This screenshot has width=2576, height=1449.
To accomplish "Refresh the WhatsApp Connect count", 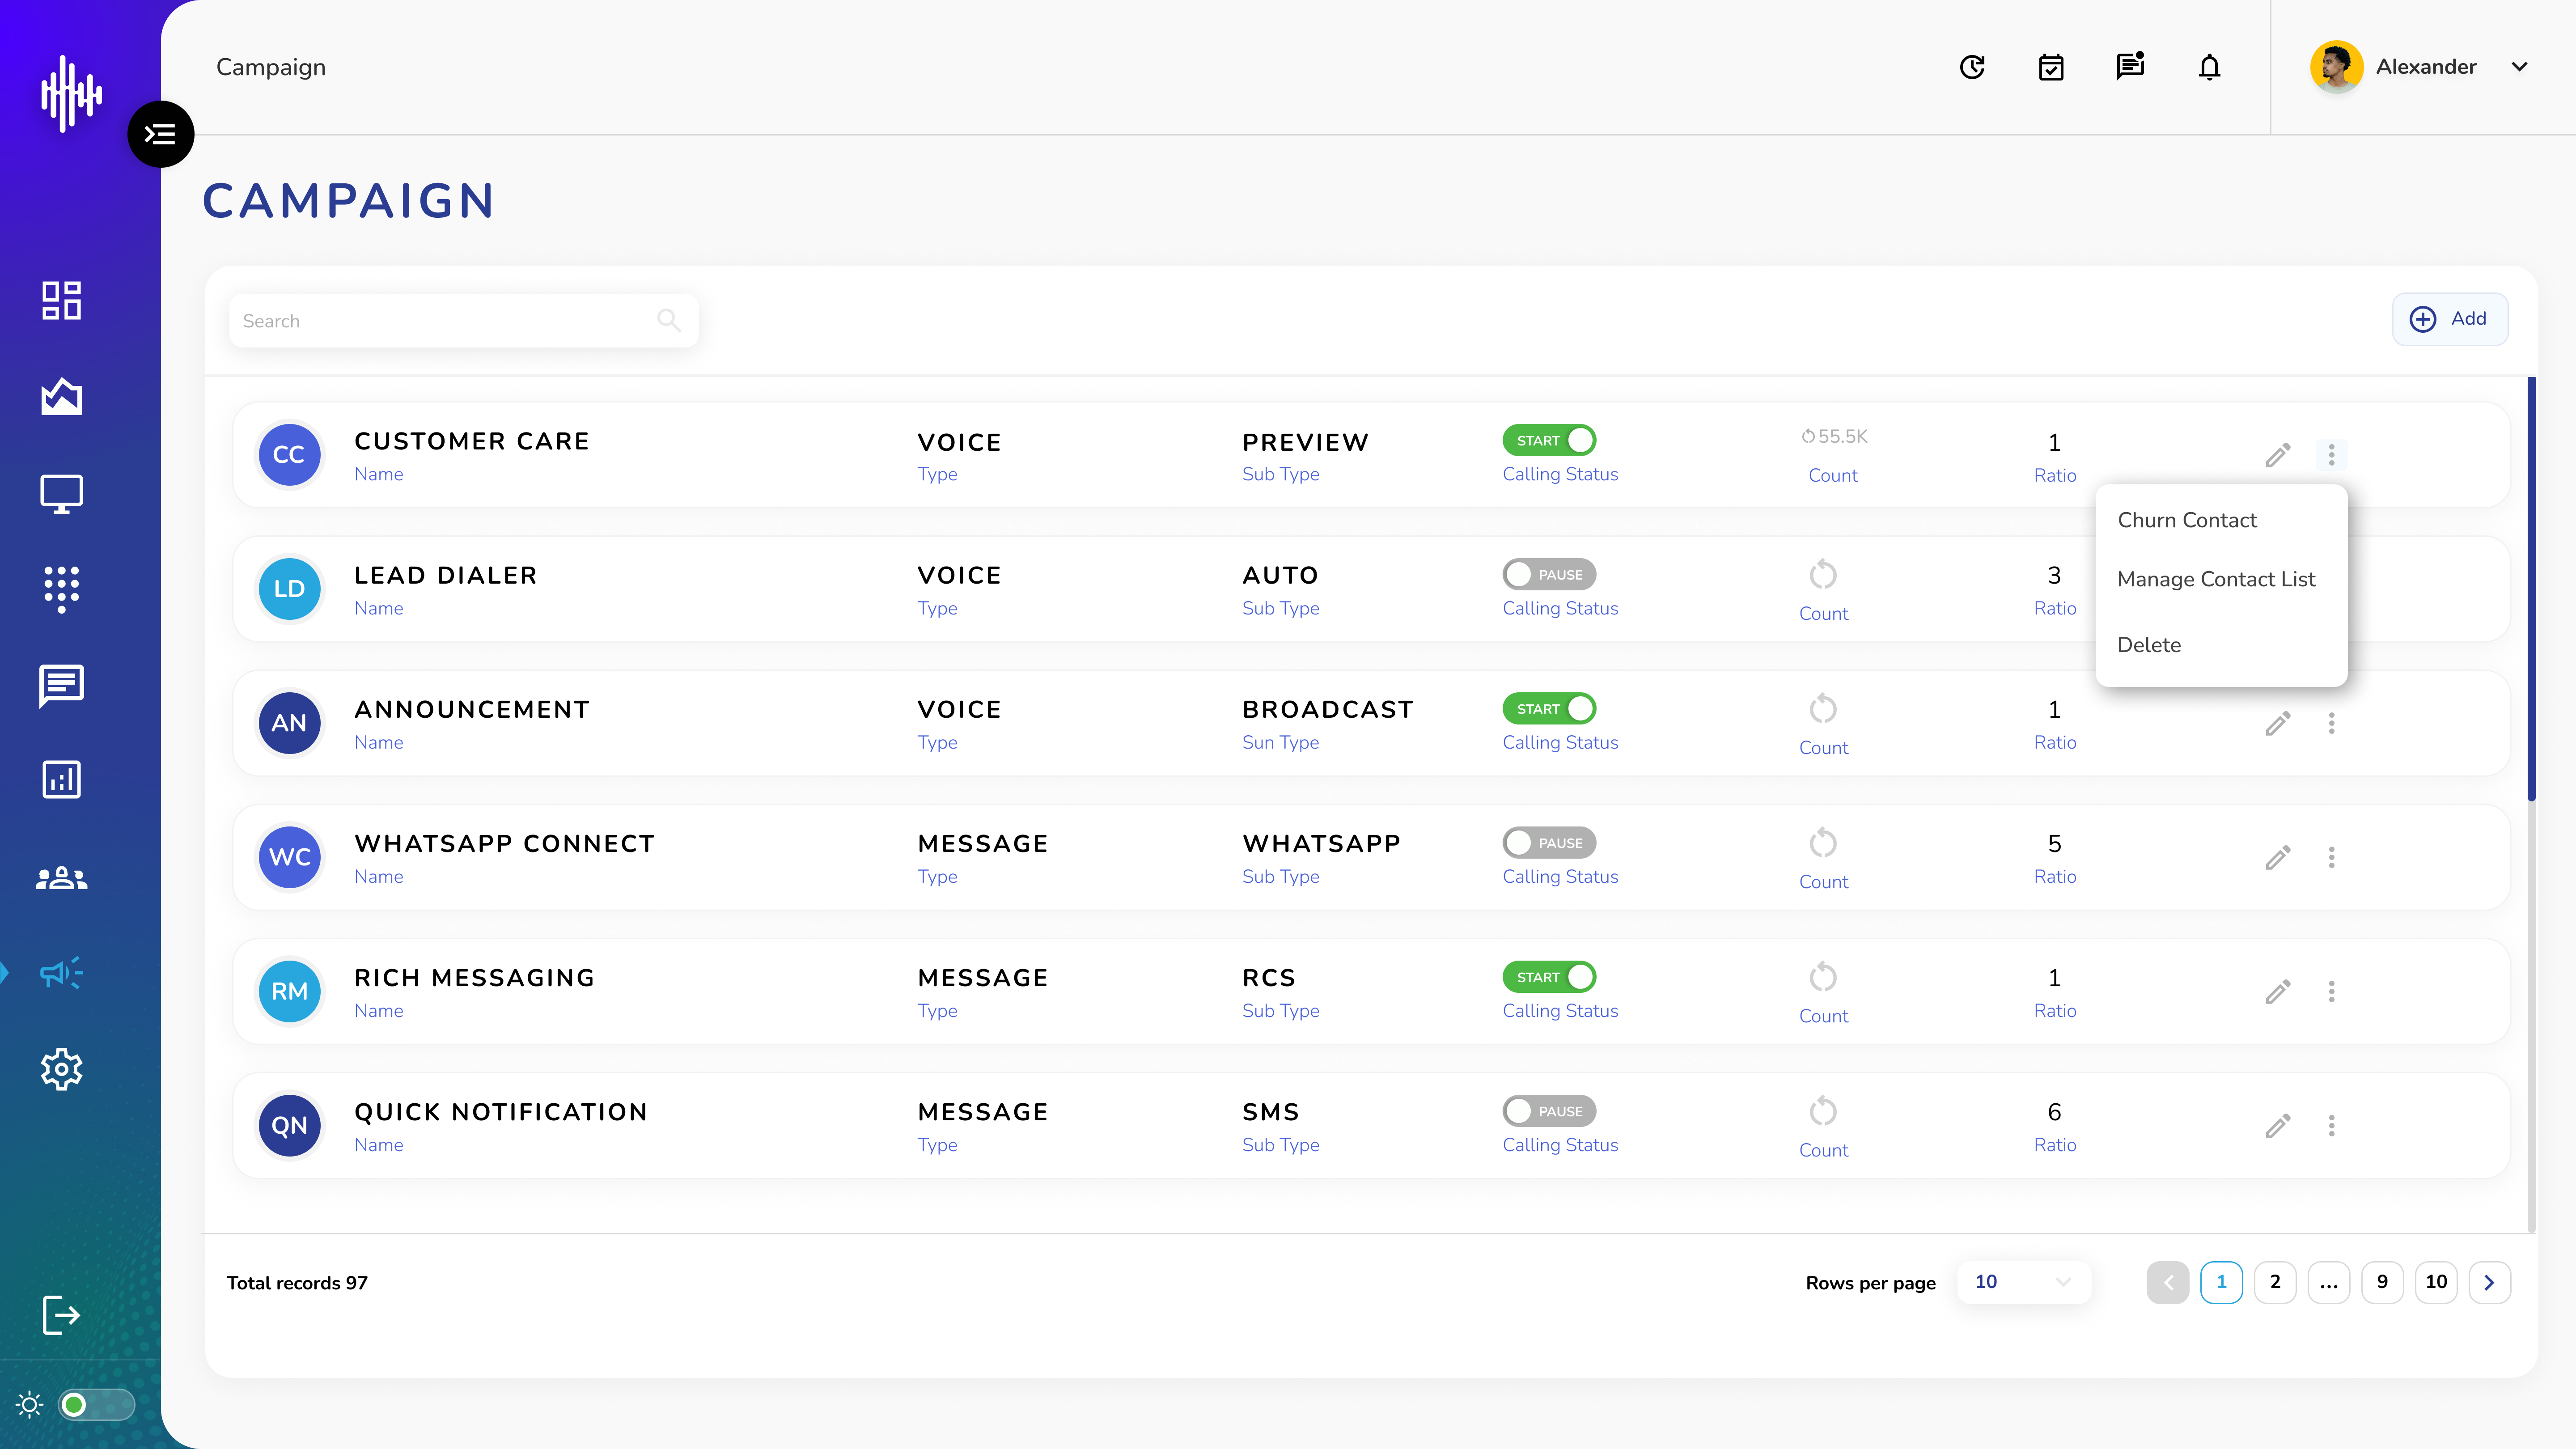I will 1823,842.
